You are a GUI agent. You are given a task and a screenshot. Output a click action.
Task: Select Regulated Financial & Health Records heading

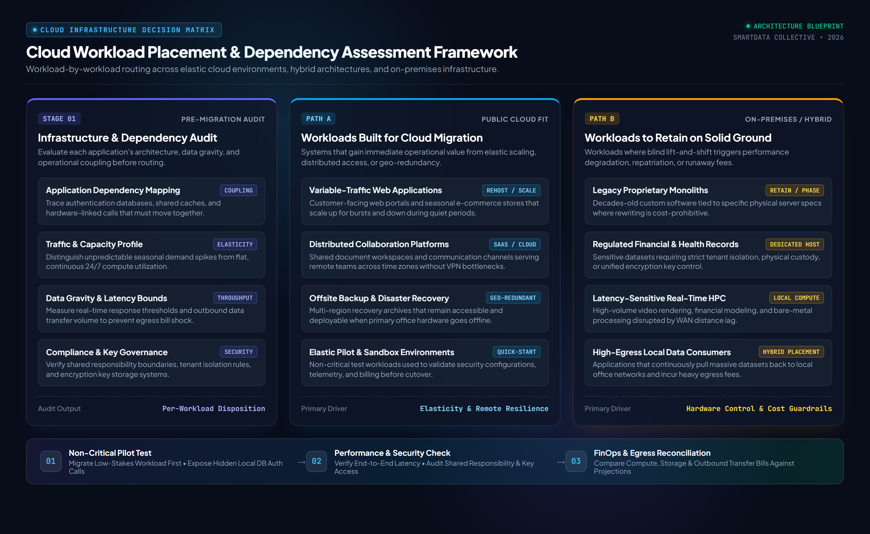pyautogui.click(x=666, y=244)
